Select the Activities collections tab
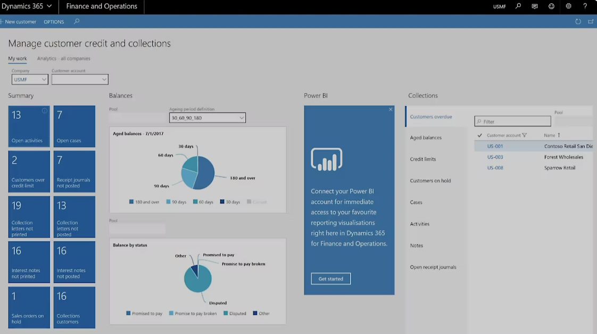597x334 pixels. pos(420,224)
